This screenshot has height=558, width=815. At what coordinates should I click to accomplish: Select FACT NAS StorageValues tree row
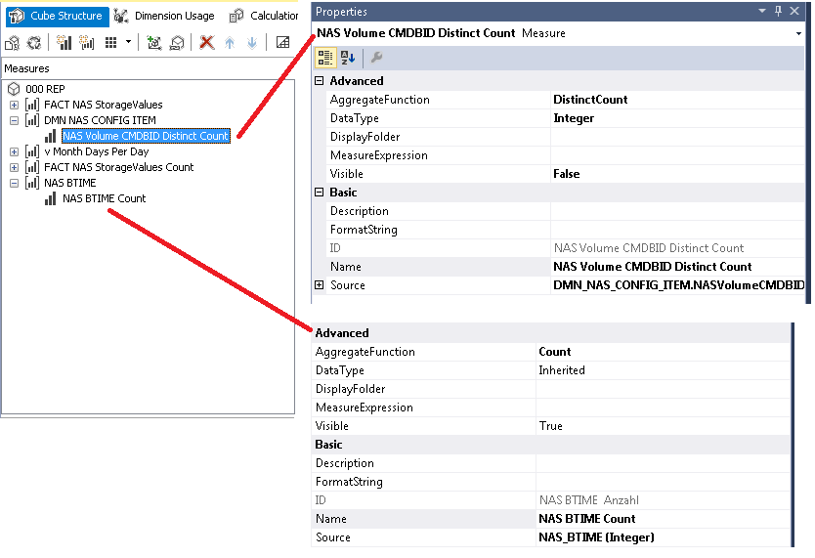pos(103,105)
